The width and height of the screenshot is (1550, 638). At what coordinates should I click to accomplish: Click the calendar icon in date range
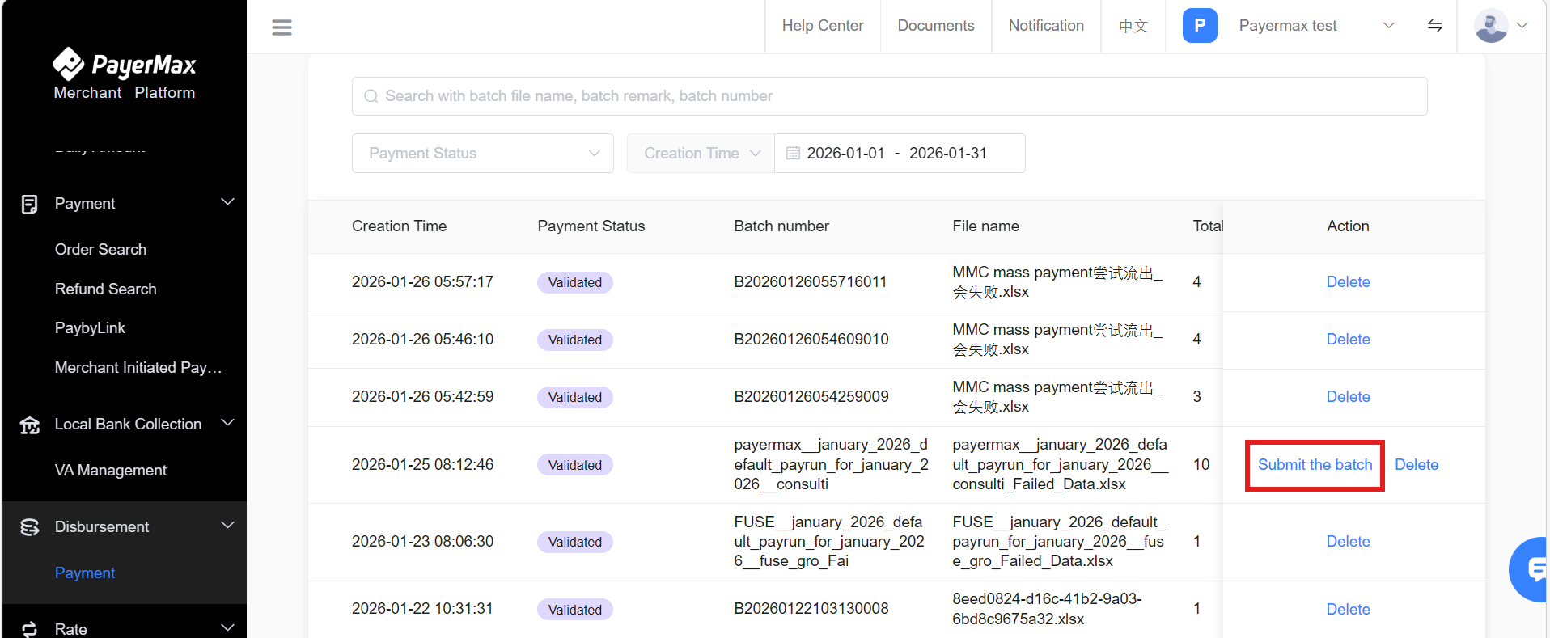793,153
